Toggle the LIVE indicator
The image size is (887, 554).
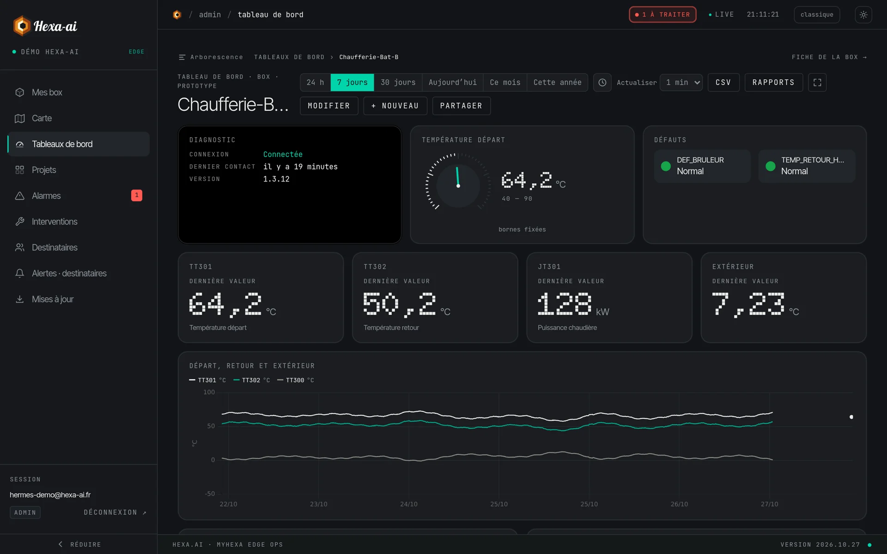[x=721, y=15]
